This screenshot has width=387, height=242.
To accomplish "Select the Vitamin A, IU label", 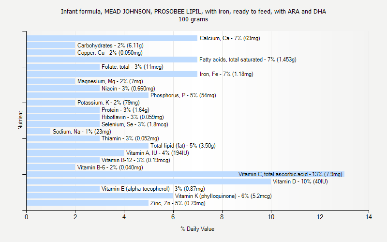I will click(x=157, y=153).
